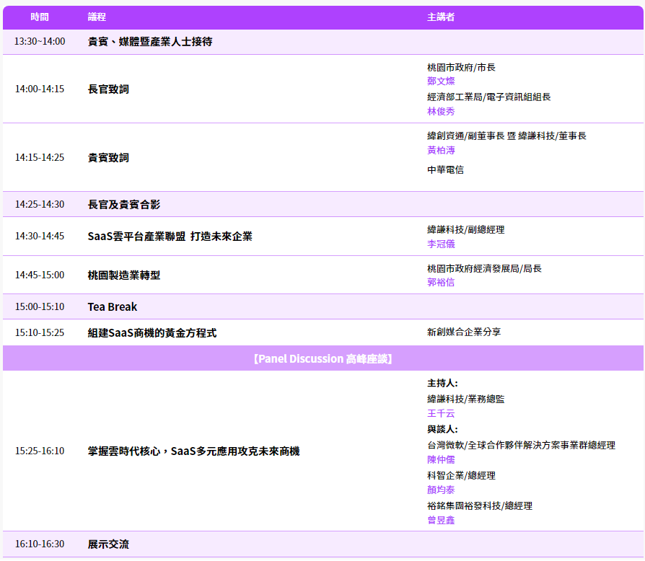Select the text 緯謙科技/副總經理
645x561 pixels.
pos(465,230)
